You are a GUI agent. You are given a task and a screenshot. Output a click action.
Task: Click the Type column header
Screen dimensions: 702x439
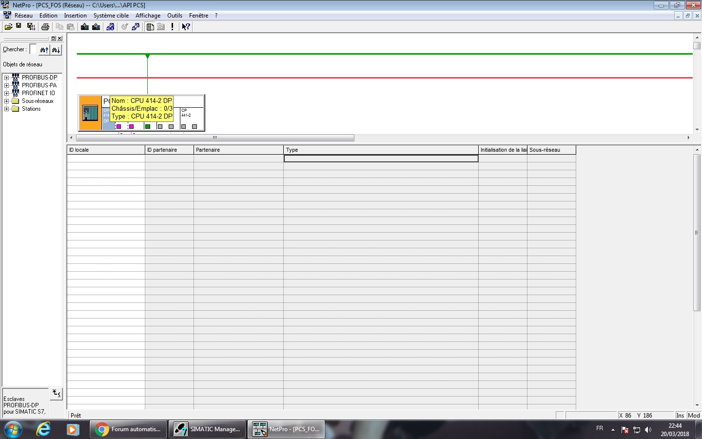(381, 150)
